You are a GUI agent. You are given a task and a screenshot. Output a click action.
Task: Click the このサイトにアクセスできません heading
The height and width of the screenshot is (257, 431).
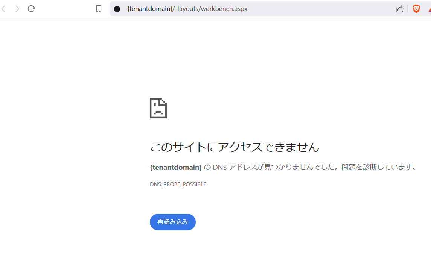235,147
